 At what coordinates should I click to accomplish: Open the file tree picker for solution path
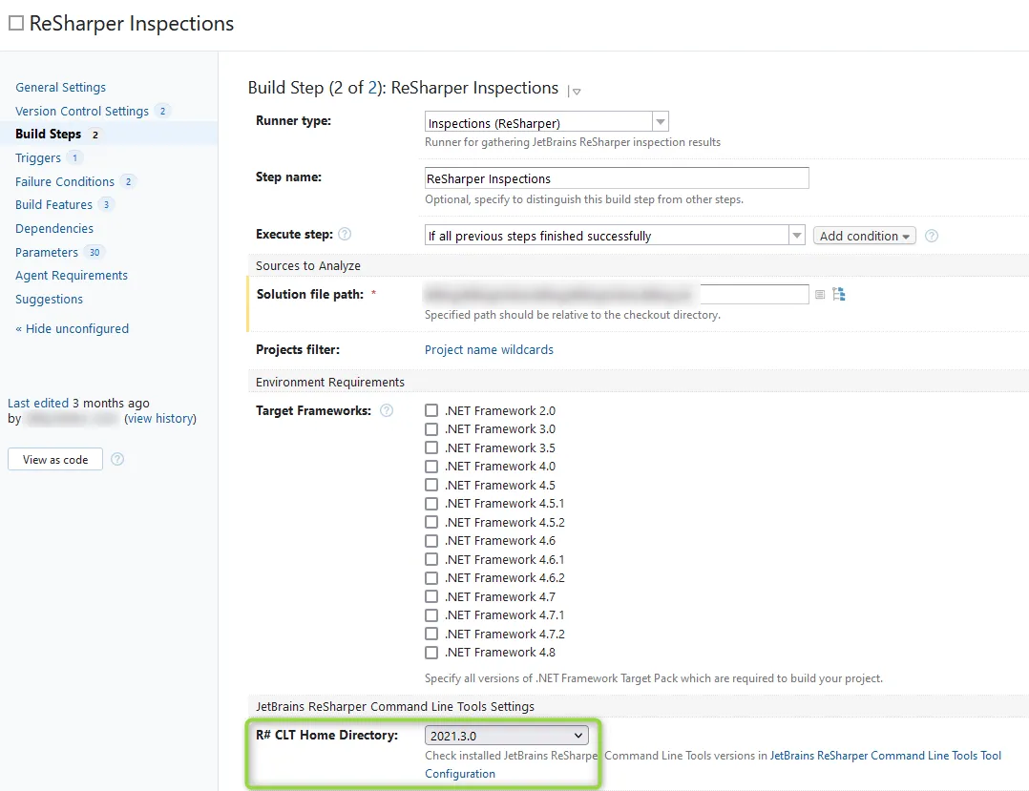click(839, 294)
